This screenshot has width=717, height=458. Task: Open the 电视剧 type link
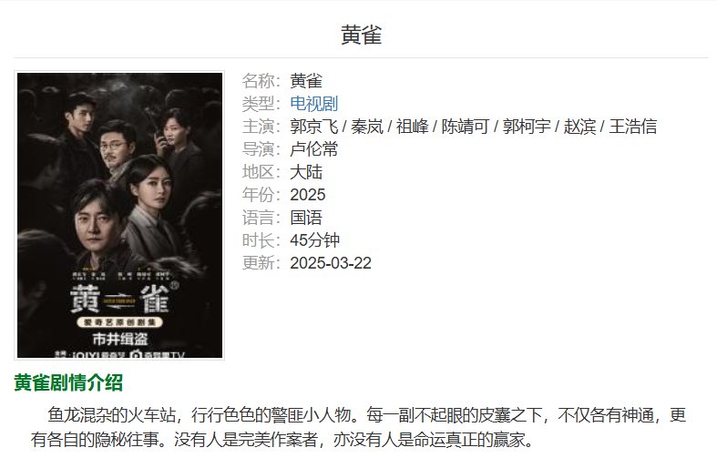[313, 104]
